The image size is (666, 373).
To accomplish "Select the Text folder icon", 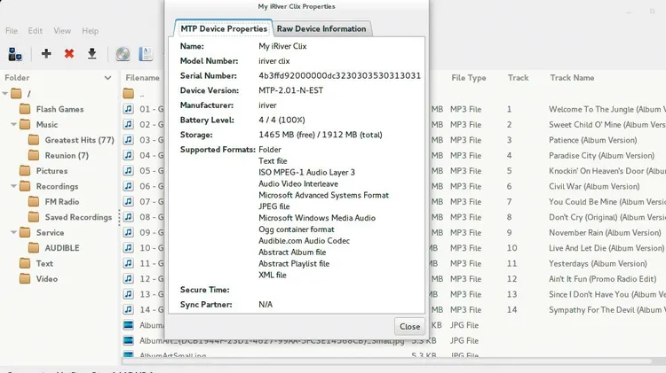I will tap(25, 263).
